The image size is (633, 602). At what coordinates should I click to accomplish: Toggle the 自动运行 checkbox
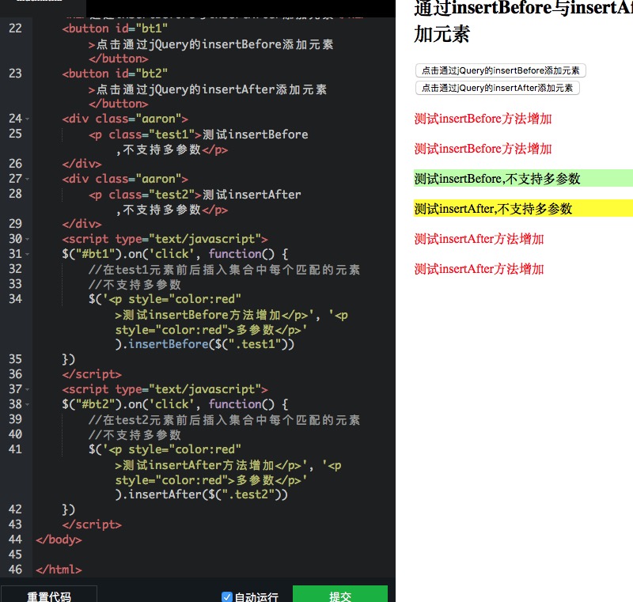tap(227, 596)
